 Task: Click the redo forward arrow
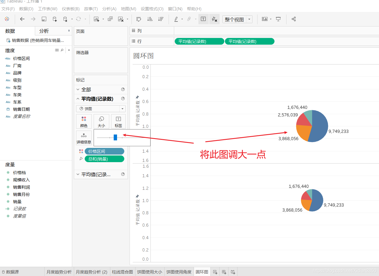pos(33,19)
